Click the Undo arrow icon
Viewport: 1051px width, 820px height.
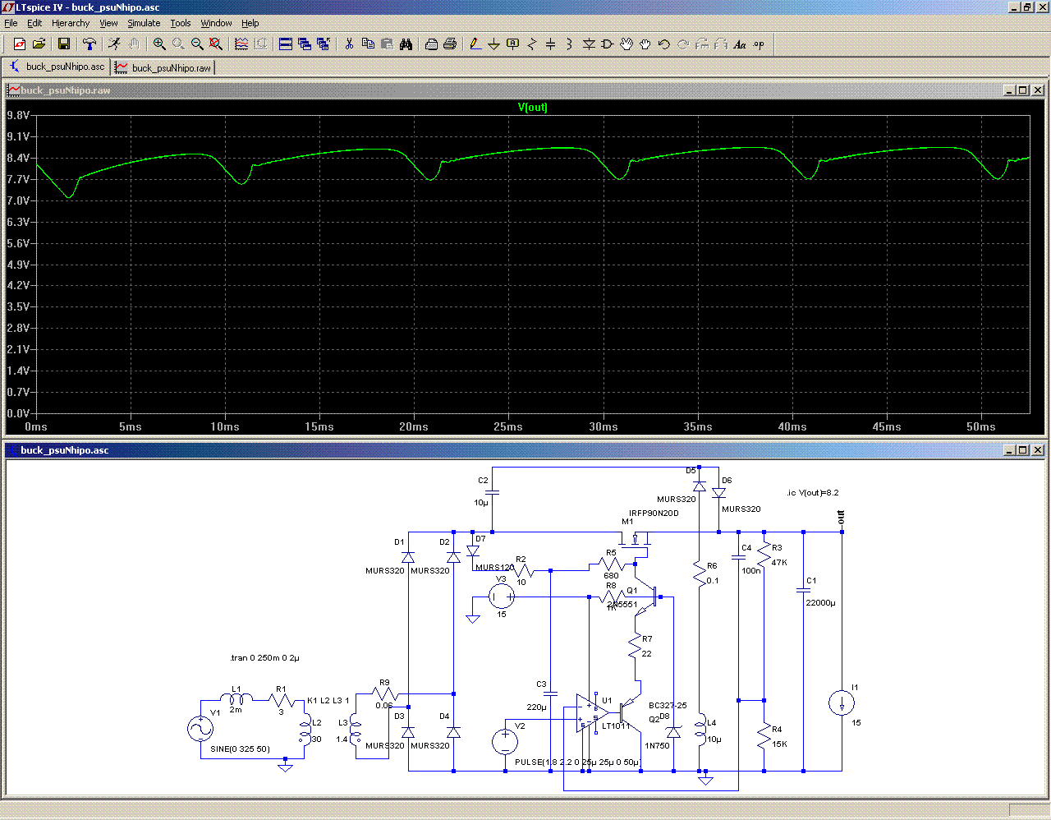664,44
